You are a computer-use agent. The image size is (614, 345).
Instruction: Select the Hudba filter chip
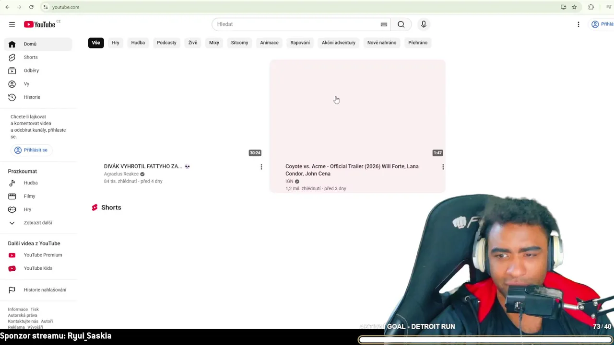(x=138, y=43)
